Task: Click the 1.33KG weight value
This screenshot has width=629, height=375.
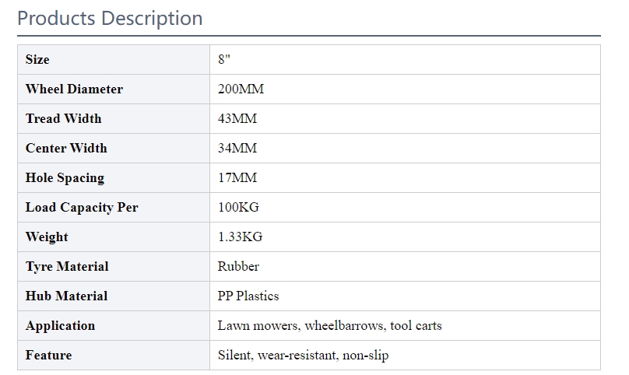Action: click(240, 237)
